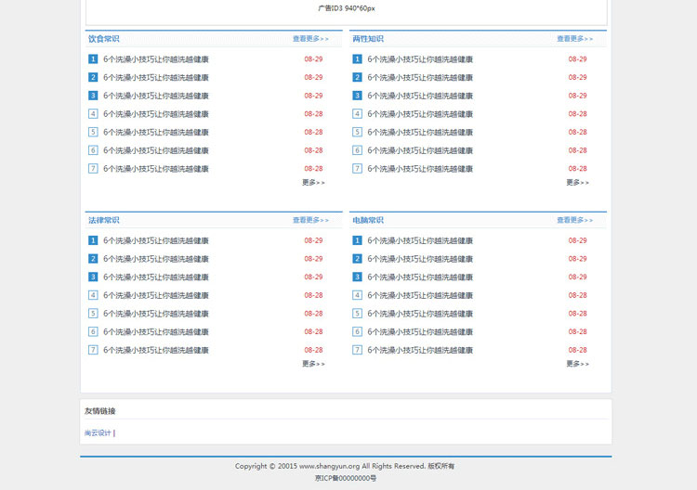Click the number 7 badge in 饮食常识 list
The image size is (697, 490).
(x=93, y=169)
